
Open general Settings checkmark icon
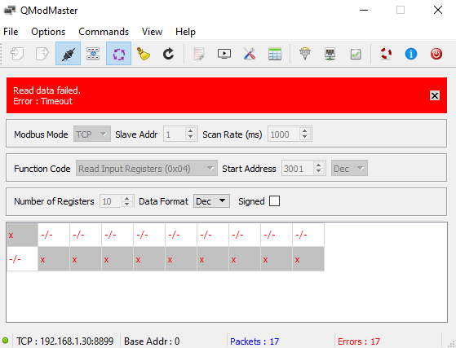(356, 54)
